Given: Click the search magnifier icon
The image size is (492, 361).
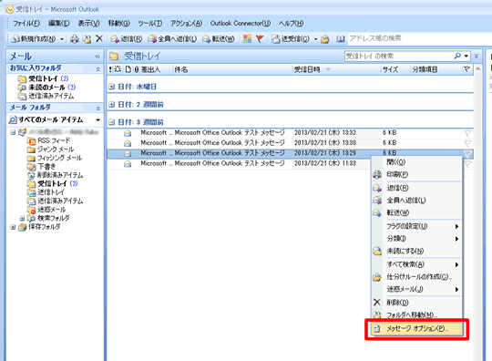Looking at the screenshot, I should 457,57.
